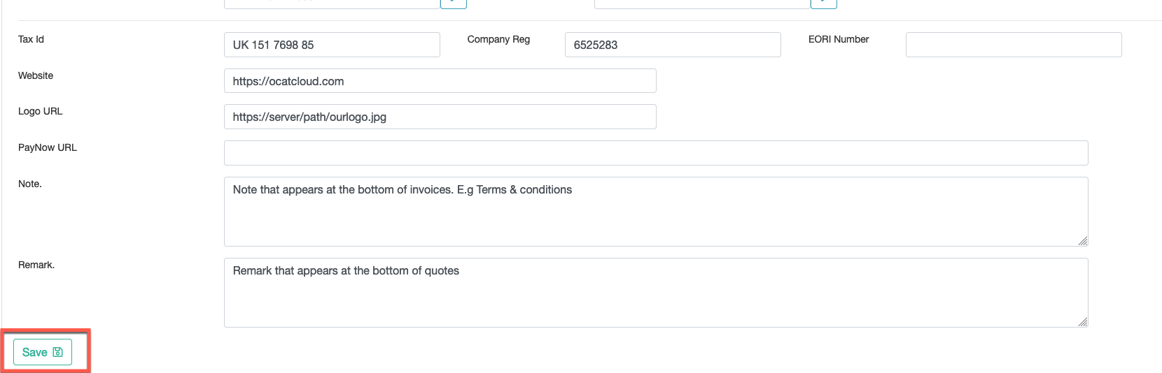Focus the Logo URL text box
The height and width of the screenshot is (373, 1162).
click(x=440, y=117)
